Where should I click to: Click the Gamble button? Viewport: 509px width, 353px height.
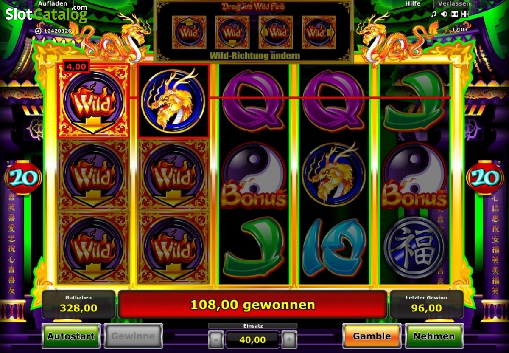pyautogui.click(x=372, y=336)
